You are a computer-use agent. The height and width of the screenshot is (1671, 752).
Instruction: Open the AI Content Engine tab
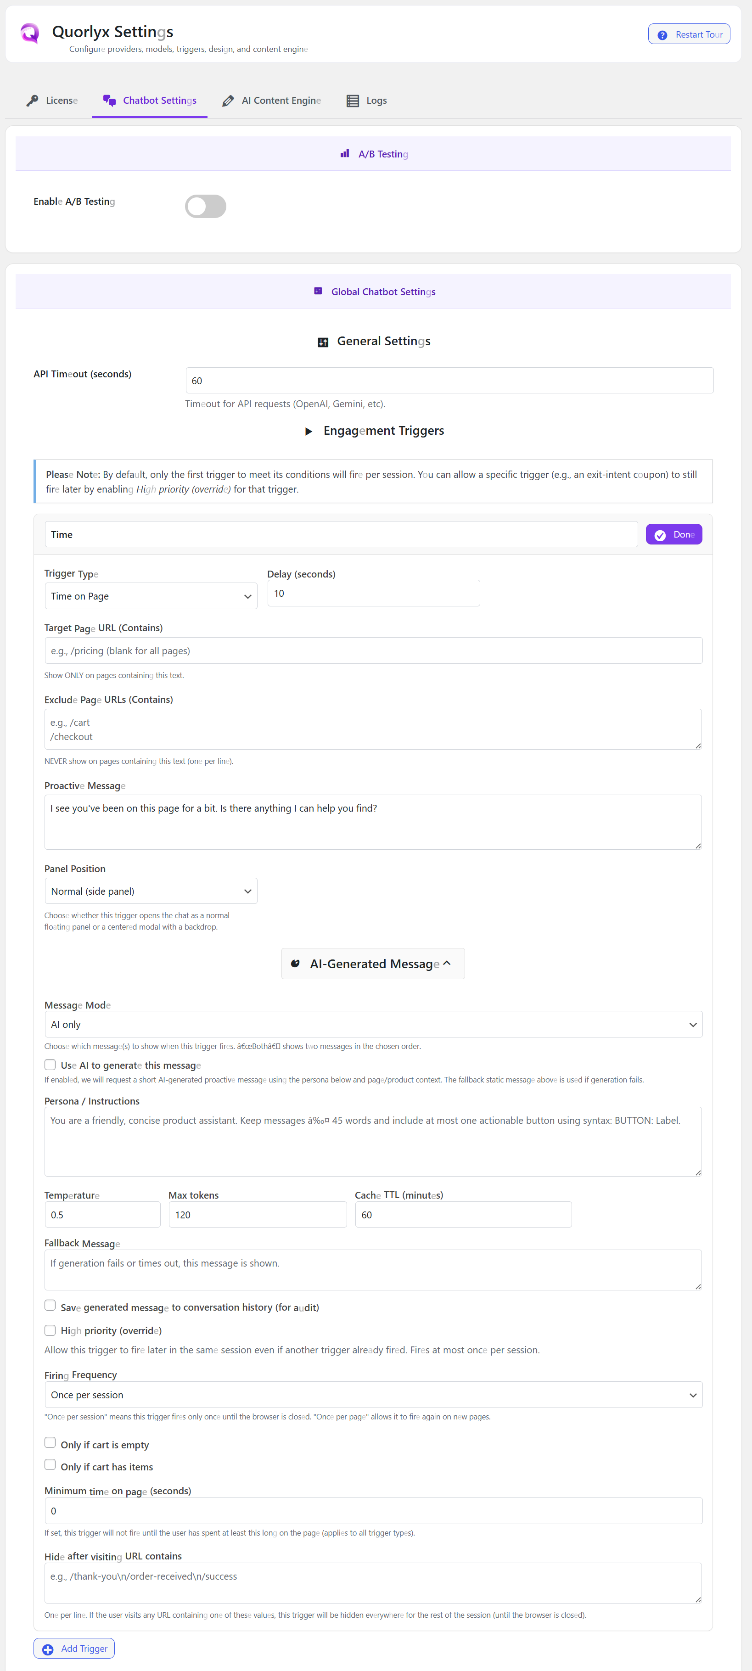pyautogui.click(x=271, y=100)
